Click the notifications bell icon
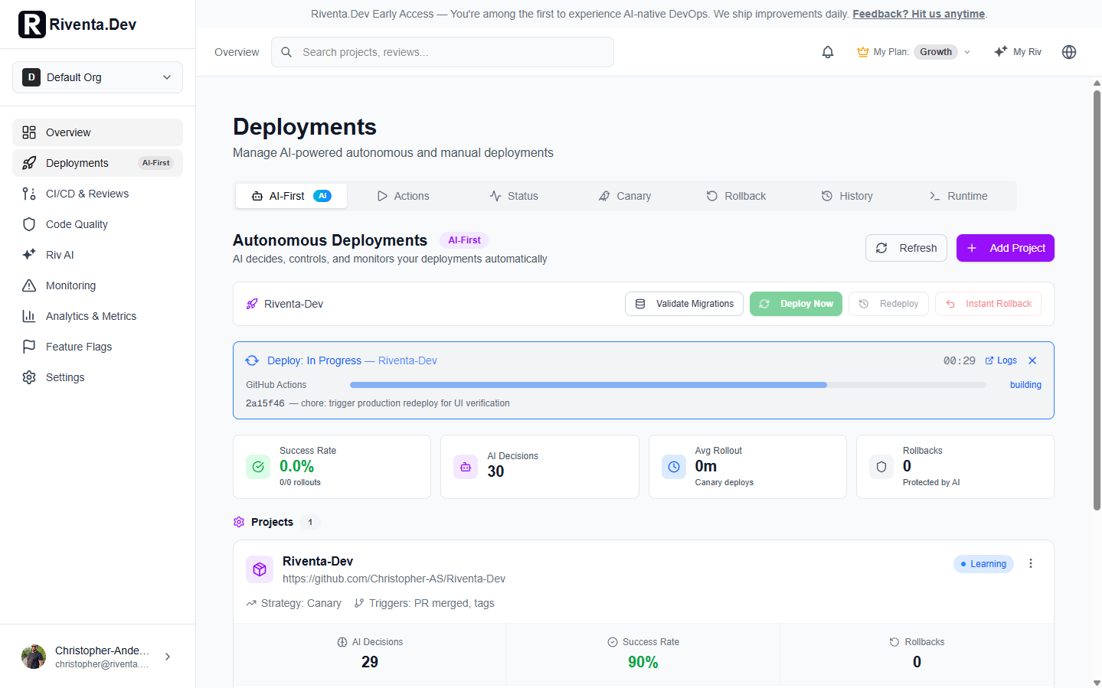Image resolution: width=1102 pixels, height=688 pixels. tap(828, 52)
